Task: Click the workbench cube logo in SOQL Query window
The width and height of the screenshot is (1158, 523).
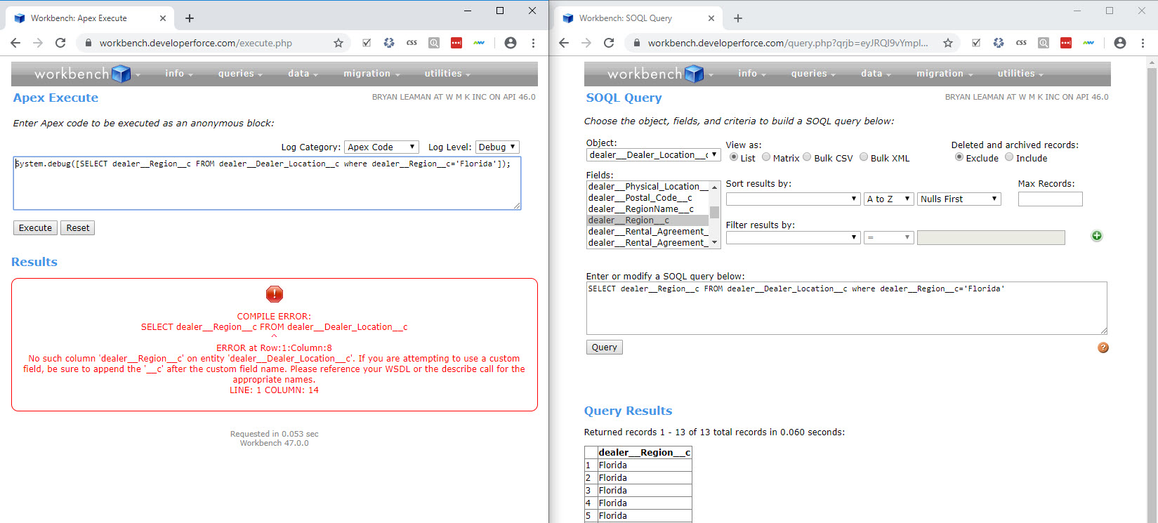Action: (695, 74)
